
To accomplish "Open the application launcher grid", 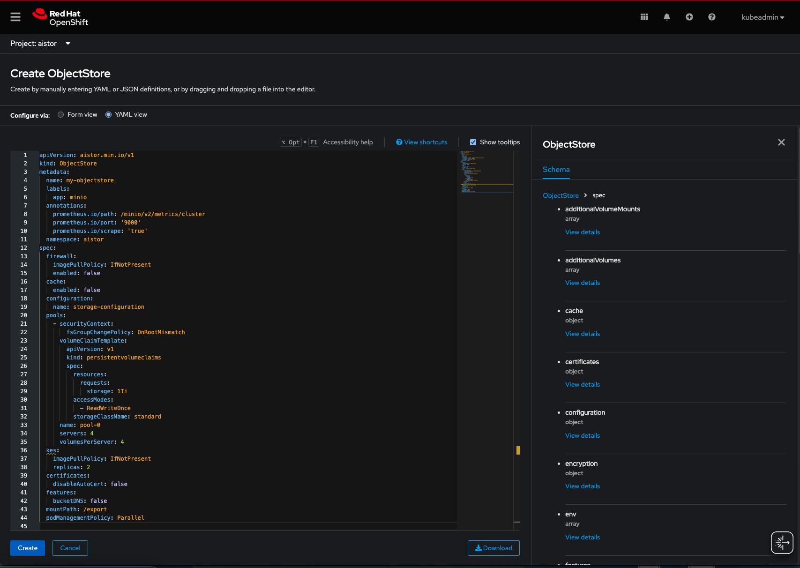I will [x=644, y=17].
